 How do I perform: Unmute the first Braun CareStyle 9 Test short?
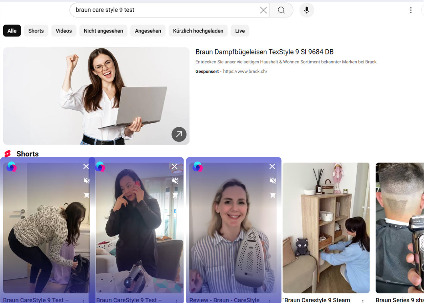(x=86, y=180)
